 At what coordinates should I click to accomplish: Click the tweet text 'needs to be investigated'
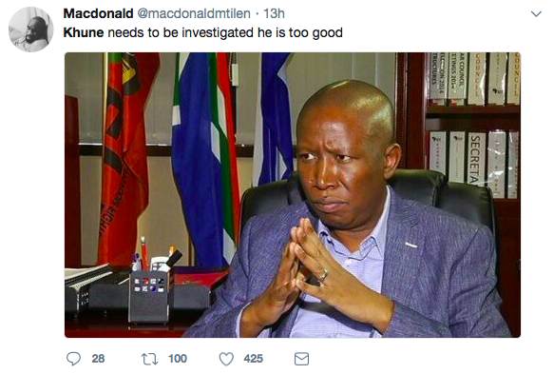(x=181, y=32)
